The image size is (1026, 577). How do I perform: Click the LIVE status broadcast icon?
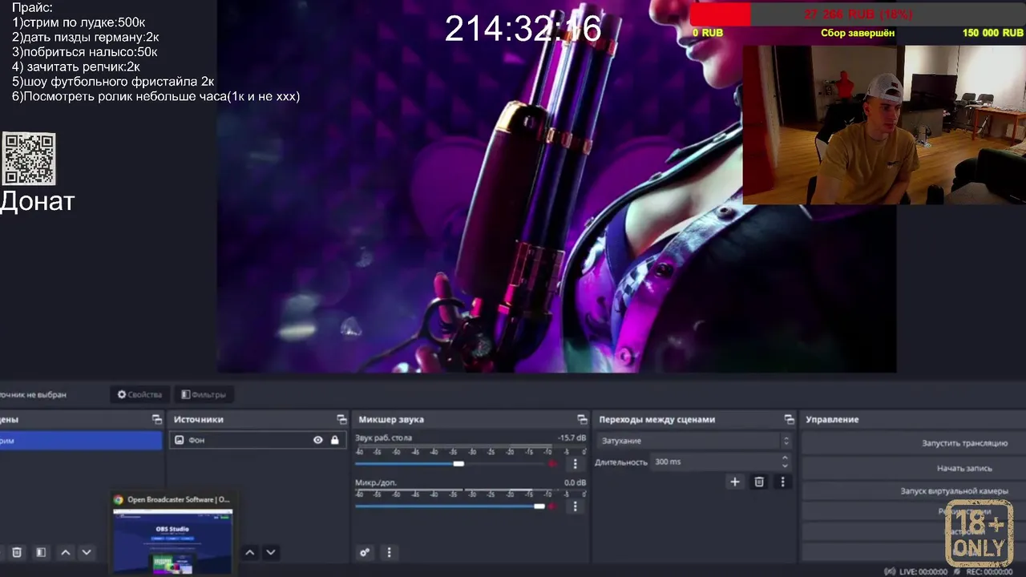pos(890,571)
